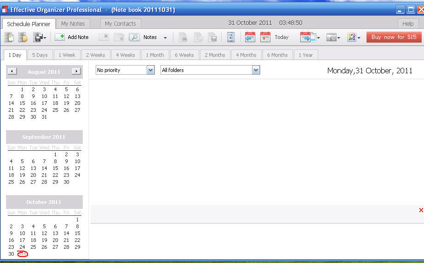
Task: Click the disabled edit note icon
Action: coord(119,37)
